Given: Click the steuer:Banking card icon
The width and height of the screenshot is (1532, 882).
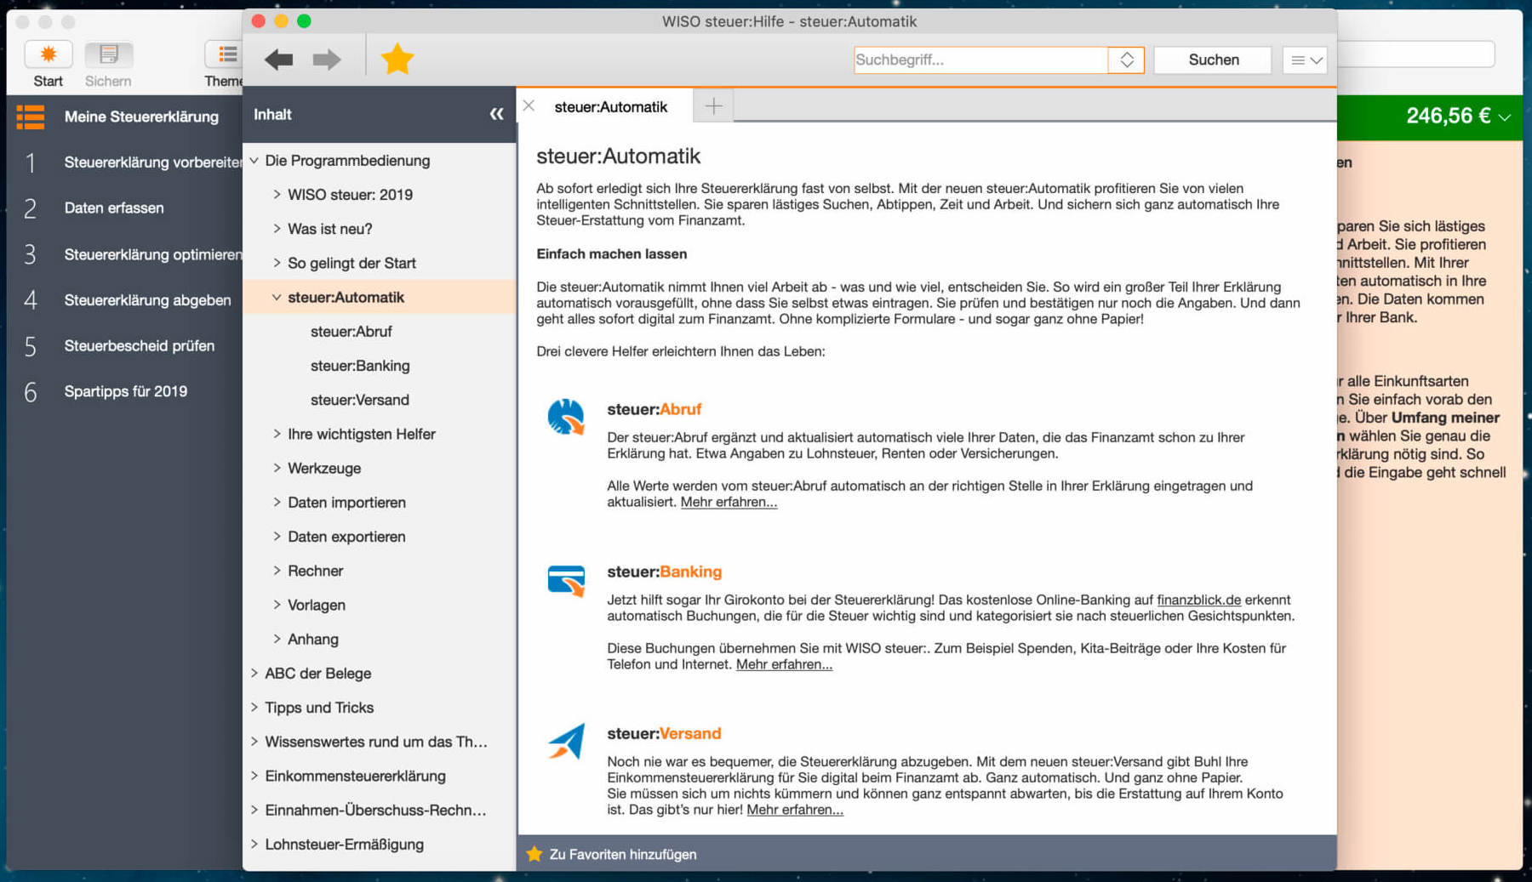Looking at the screenshot, I should pos(566,581).
